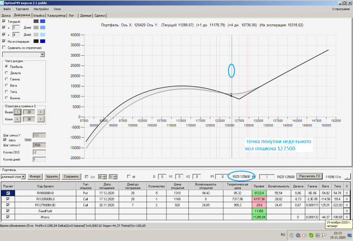353x241 pixels.
Task: Toggle the DH checkbox in portfolio toolbar
Action: (86, 177)
